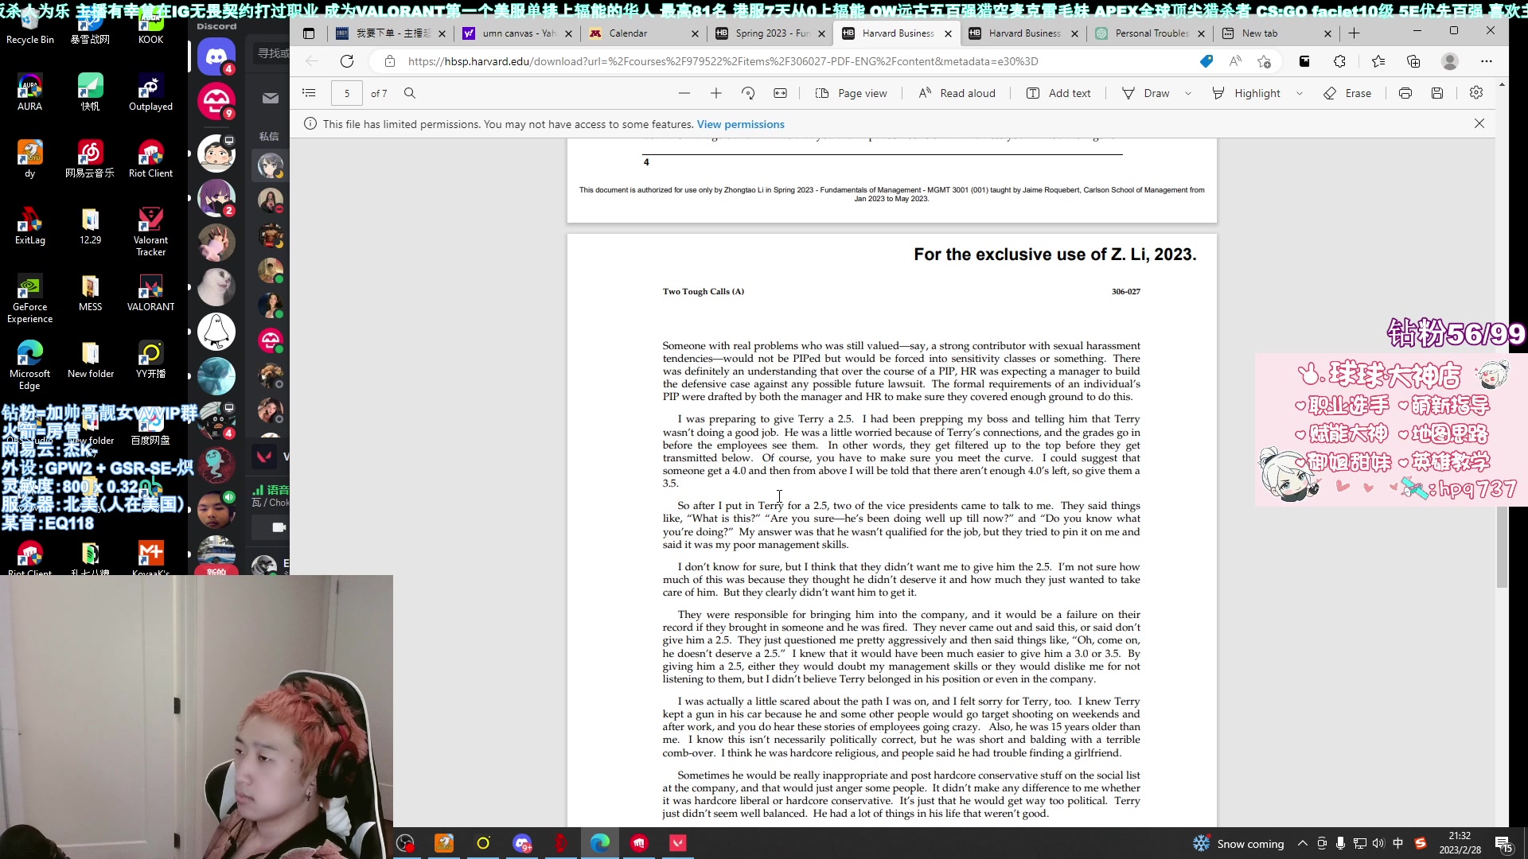
Task: Open the Valorant Tracker desktop shortcut
Action: 150,231
